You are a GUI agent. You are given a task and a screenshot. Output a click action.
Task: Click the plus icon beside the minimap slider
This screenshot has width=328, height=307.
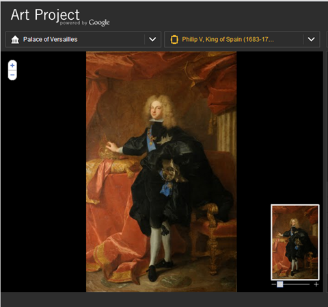316,284
